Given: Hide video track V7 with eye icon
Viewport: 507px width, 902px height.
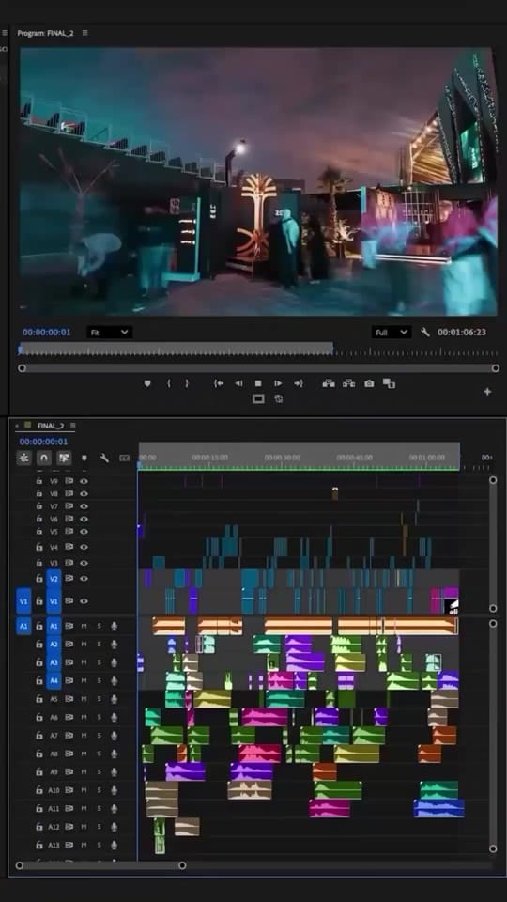Looking at the screenshot, I should [x=84, y=506].
